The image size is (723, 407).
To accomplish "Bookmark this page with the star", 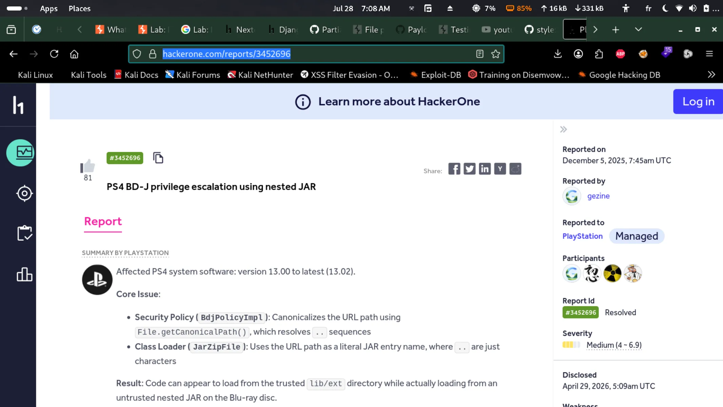I will click(x=496, y=54).
